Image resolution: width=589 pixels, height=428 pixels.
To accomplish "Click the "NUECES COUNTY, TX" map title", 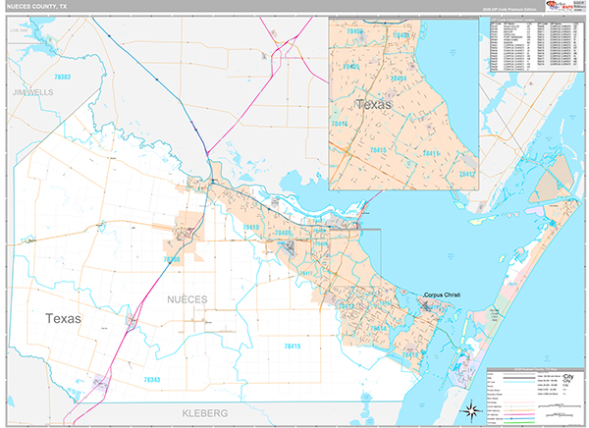I will point(36,7).
